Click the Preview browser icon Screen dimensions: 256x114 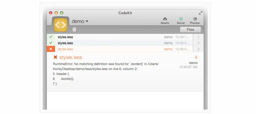tap(195, 19)
